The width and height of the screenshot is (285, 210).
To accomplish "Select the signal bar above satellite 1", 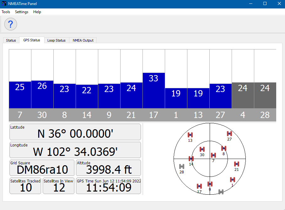I will (x=176, y=98).
